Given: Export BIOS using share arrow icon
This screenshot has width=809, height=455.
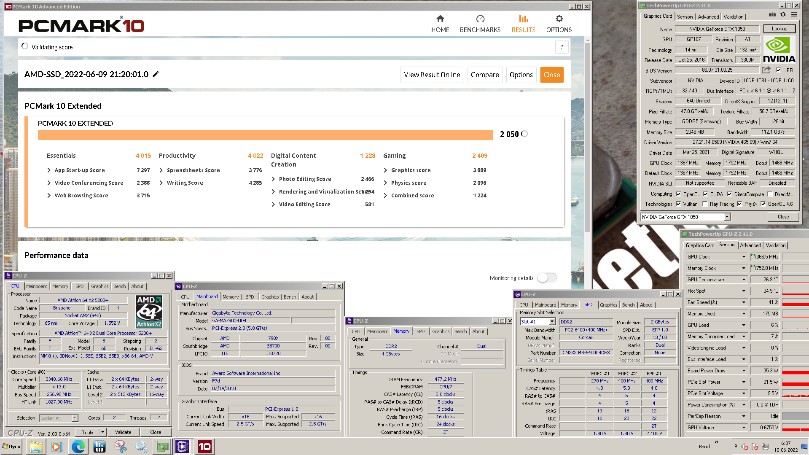Looking at the screenshot, I should click(x=766, y=70).
